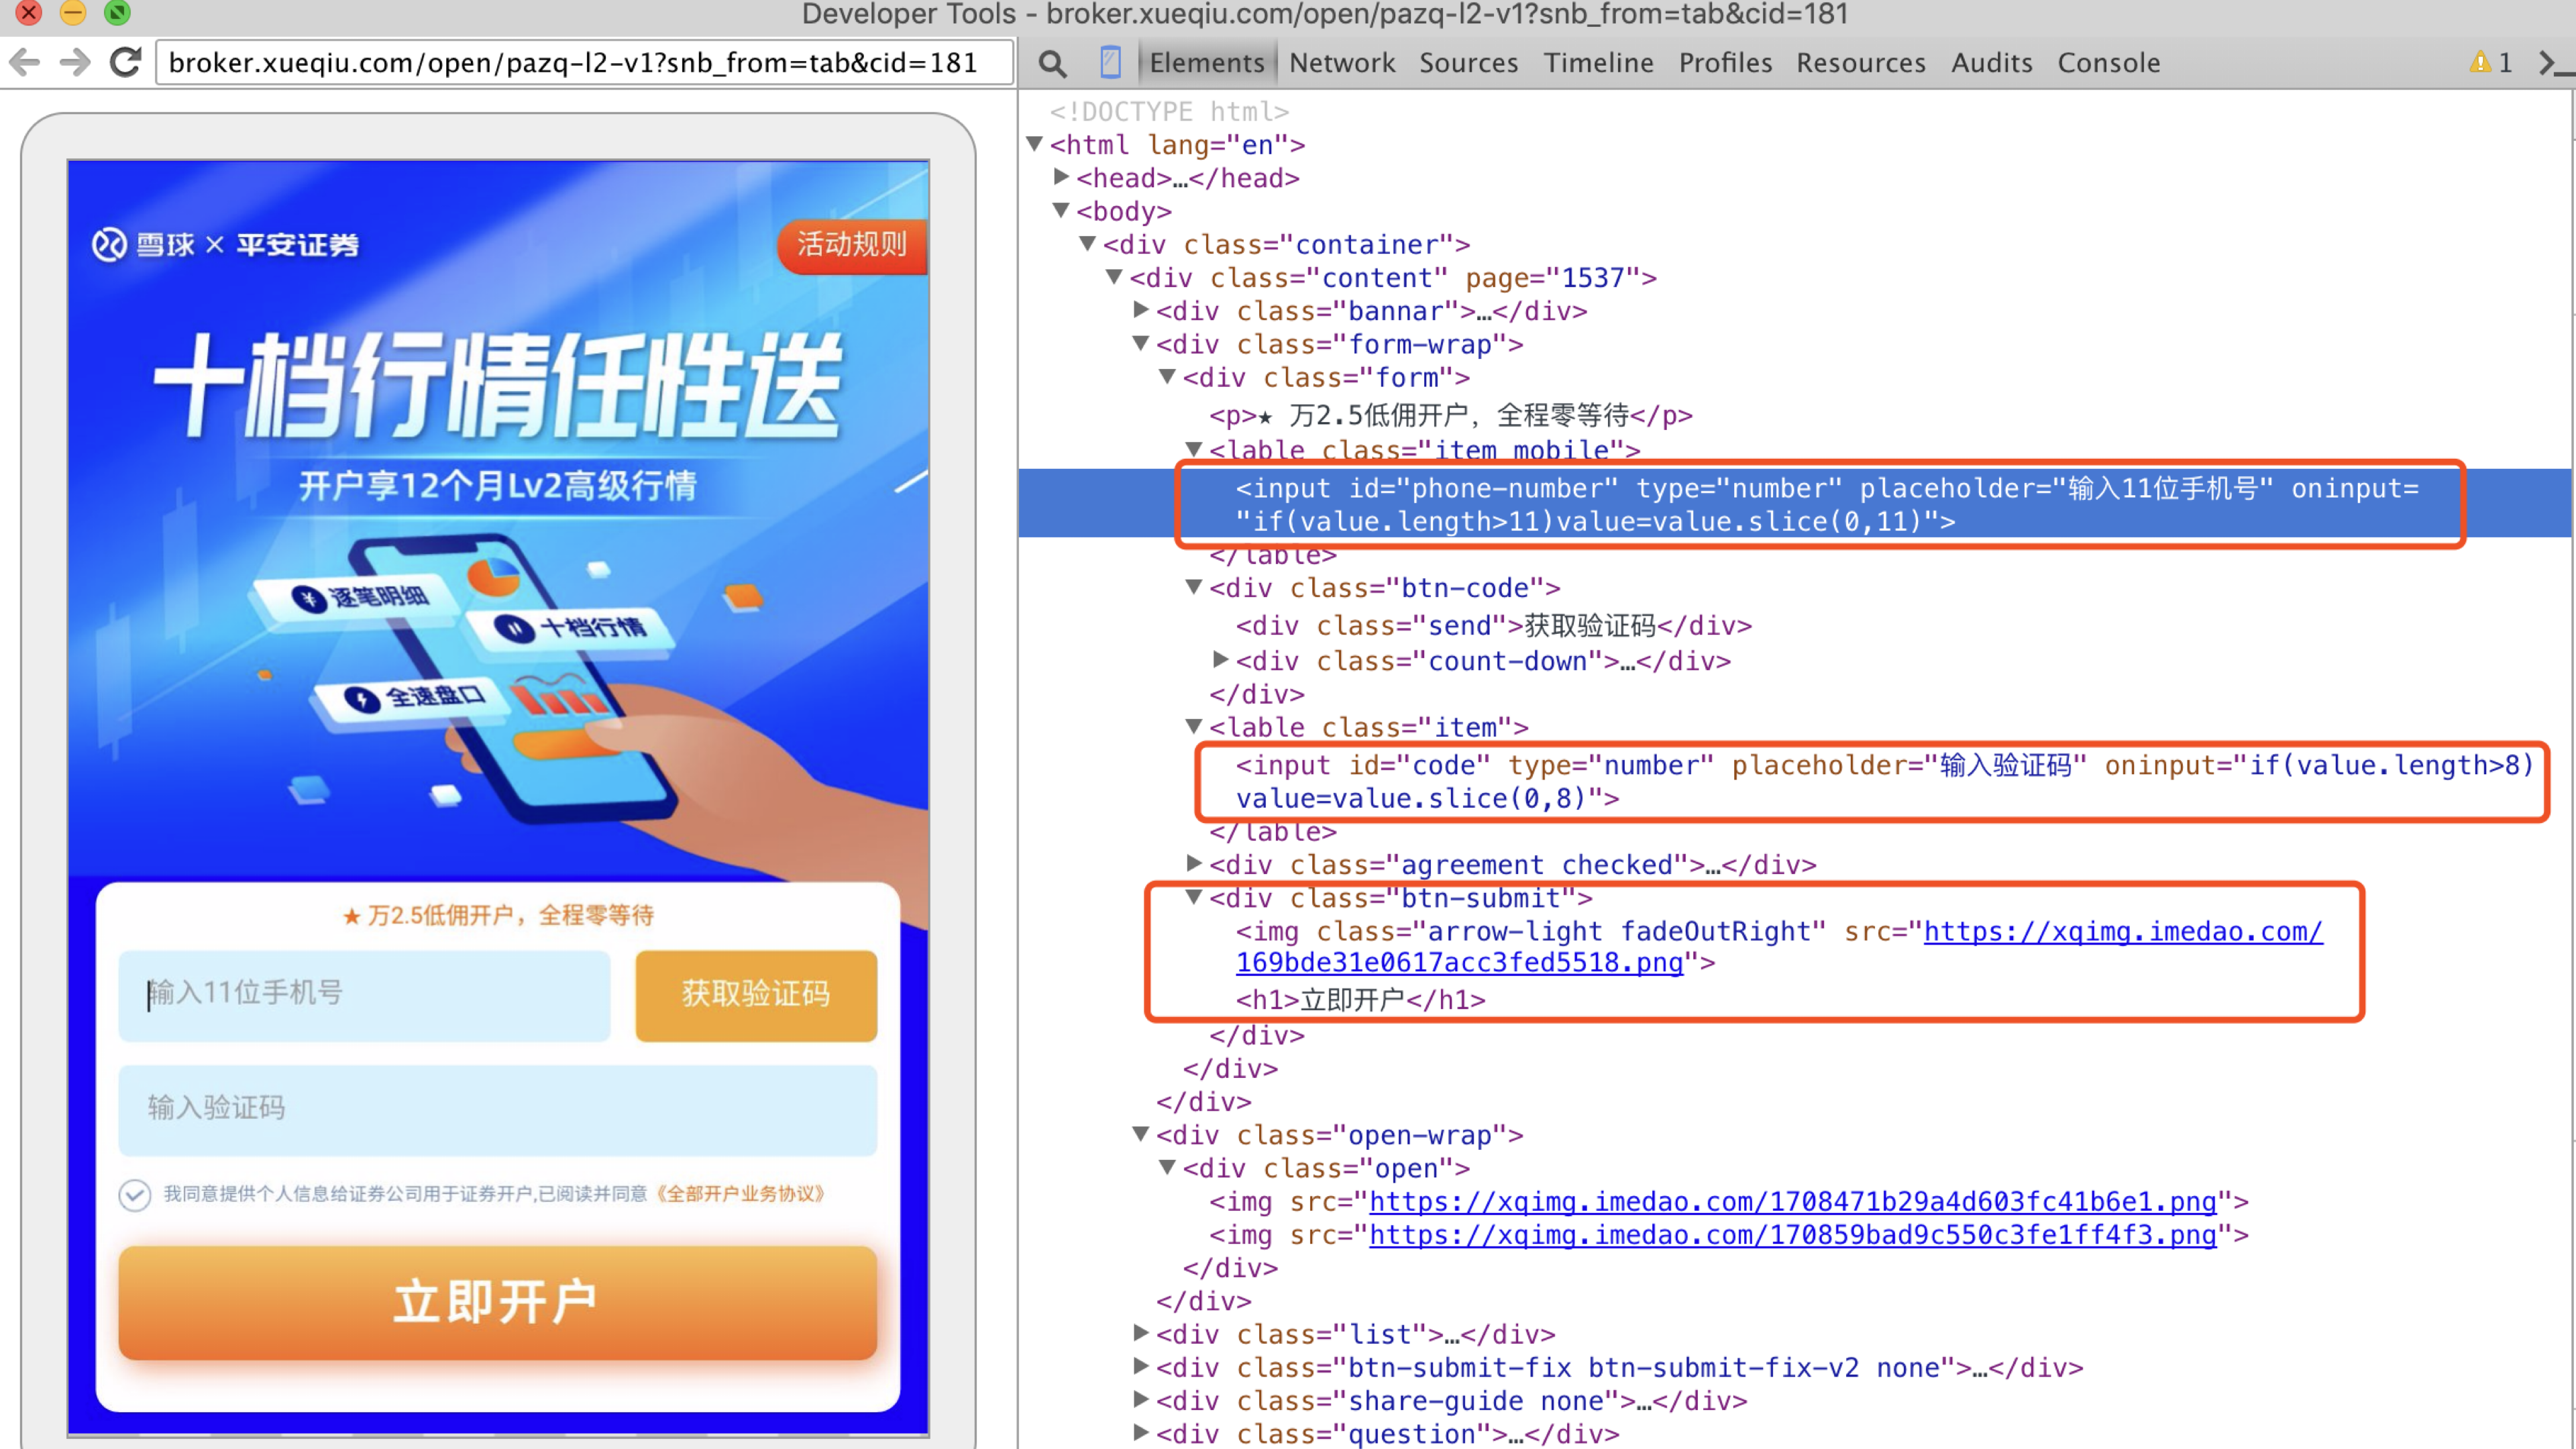The image size is (2576, 1449).
Task: Expand the bannar div node
Action: [1142, 310]
